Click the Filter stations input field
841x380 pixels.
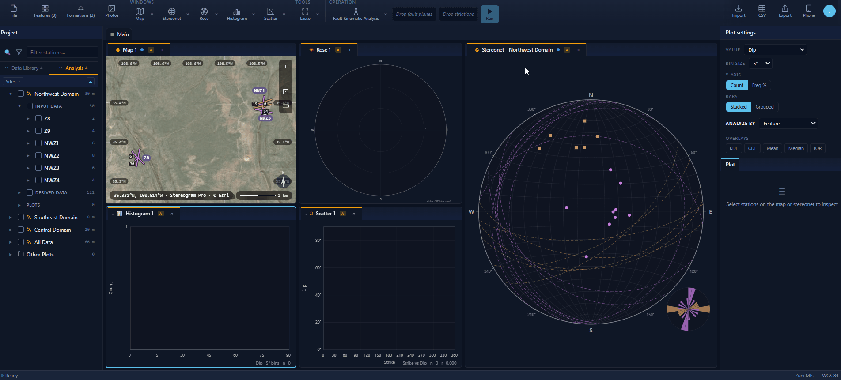point(62,53)
